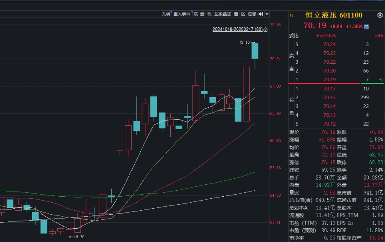Screen dimensions: 385x242
Task: Click the skip-to-end arrow icon in toolbar
Action: coord(261,14)
